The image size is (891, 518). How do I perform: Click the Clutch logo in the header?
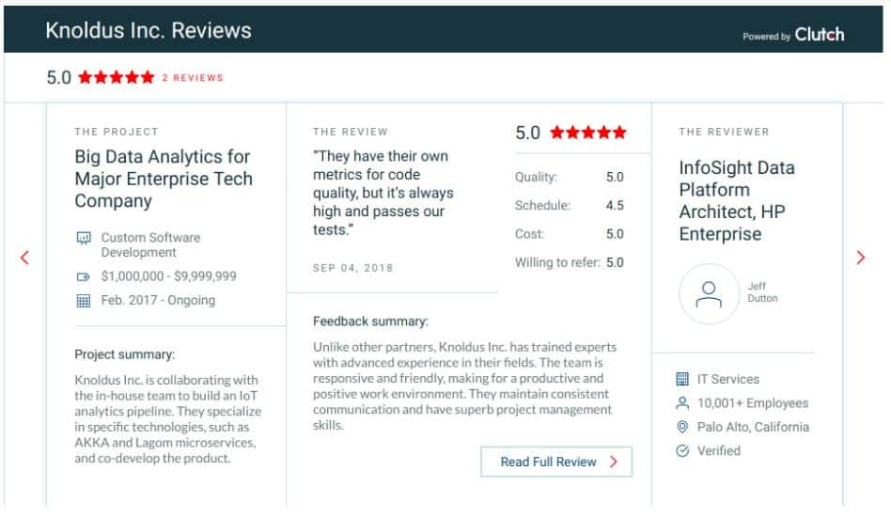tap(820, 35)
